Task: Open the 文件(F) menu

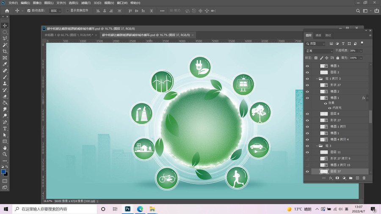Action: (13, 3)
